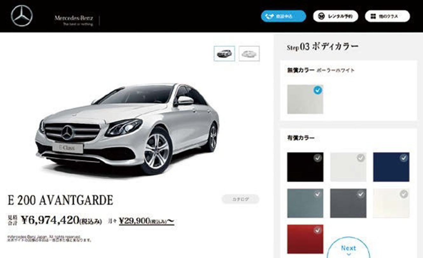Click the monthly ¥29,900 payment link
423x258 pixels.
click(x=147, y=220)
